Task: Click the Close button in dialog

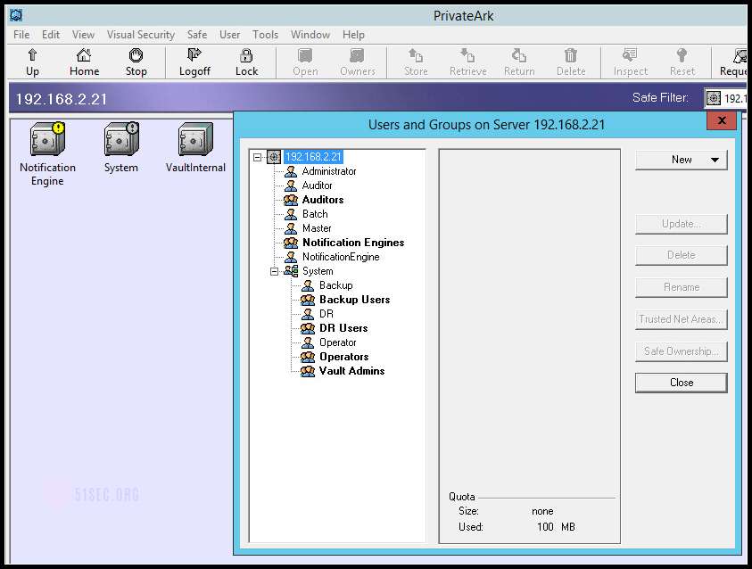Action: pos(681,383)
